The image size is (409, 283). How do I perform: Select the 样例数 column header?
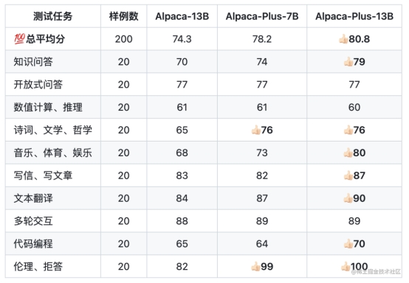123,16
